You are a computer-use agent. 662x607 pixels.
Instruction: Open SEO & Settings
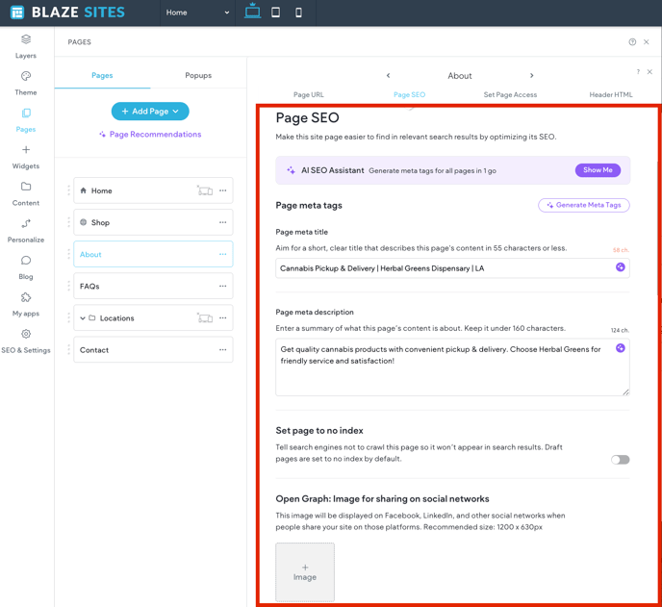(26, 341)
